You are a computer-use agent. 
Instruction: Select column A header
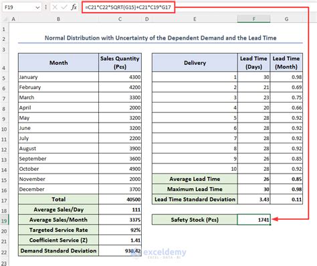coord(13,19)
